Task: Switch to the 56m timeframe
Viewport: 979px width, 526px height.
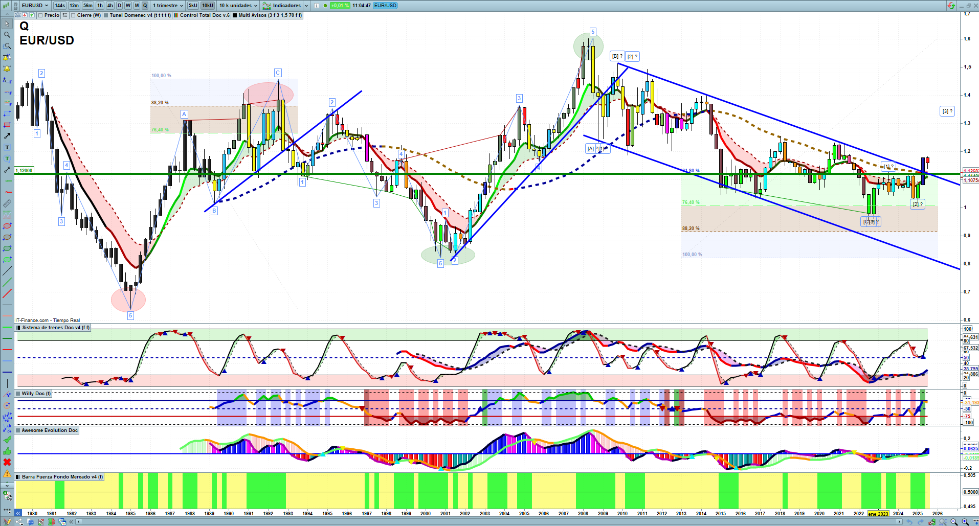Action: coord(88,6)
